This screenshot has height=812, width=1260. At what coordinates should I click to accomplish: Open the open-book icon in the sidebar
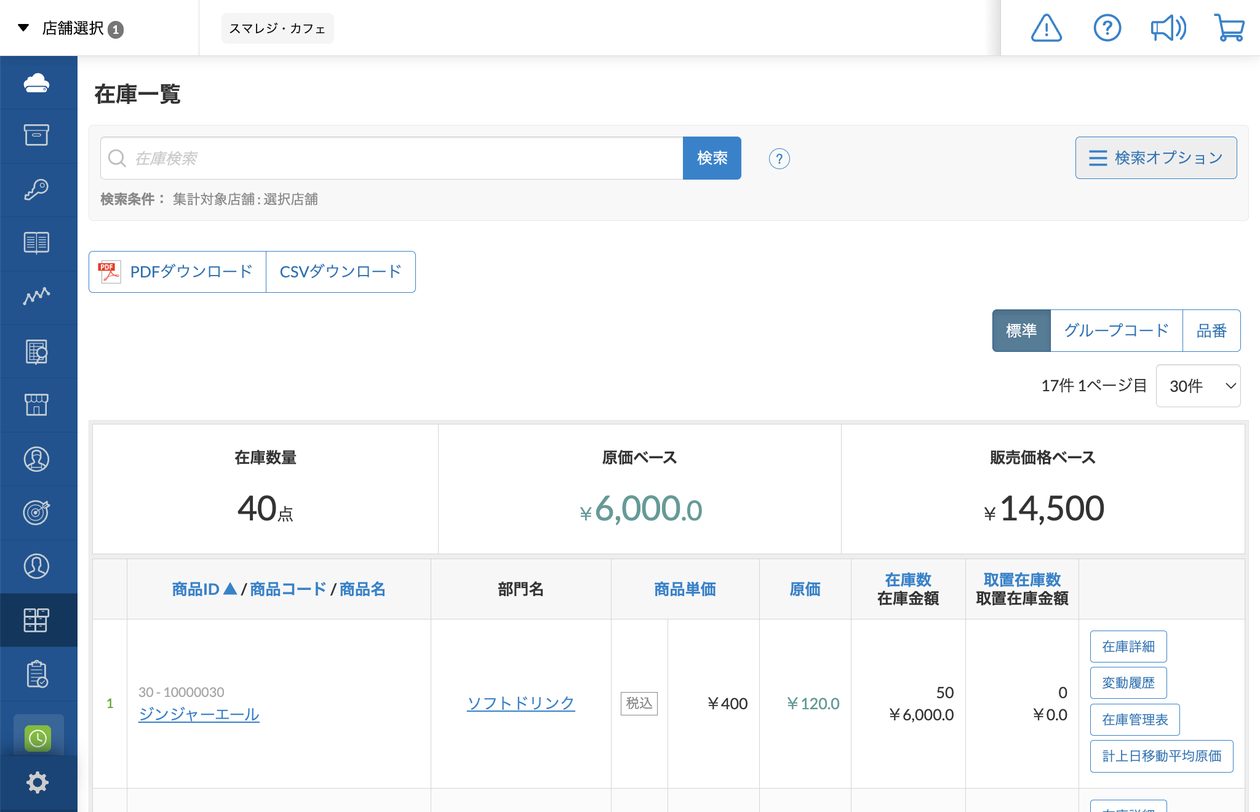point(37,243)
